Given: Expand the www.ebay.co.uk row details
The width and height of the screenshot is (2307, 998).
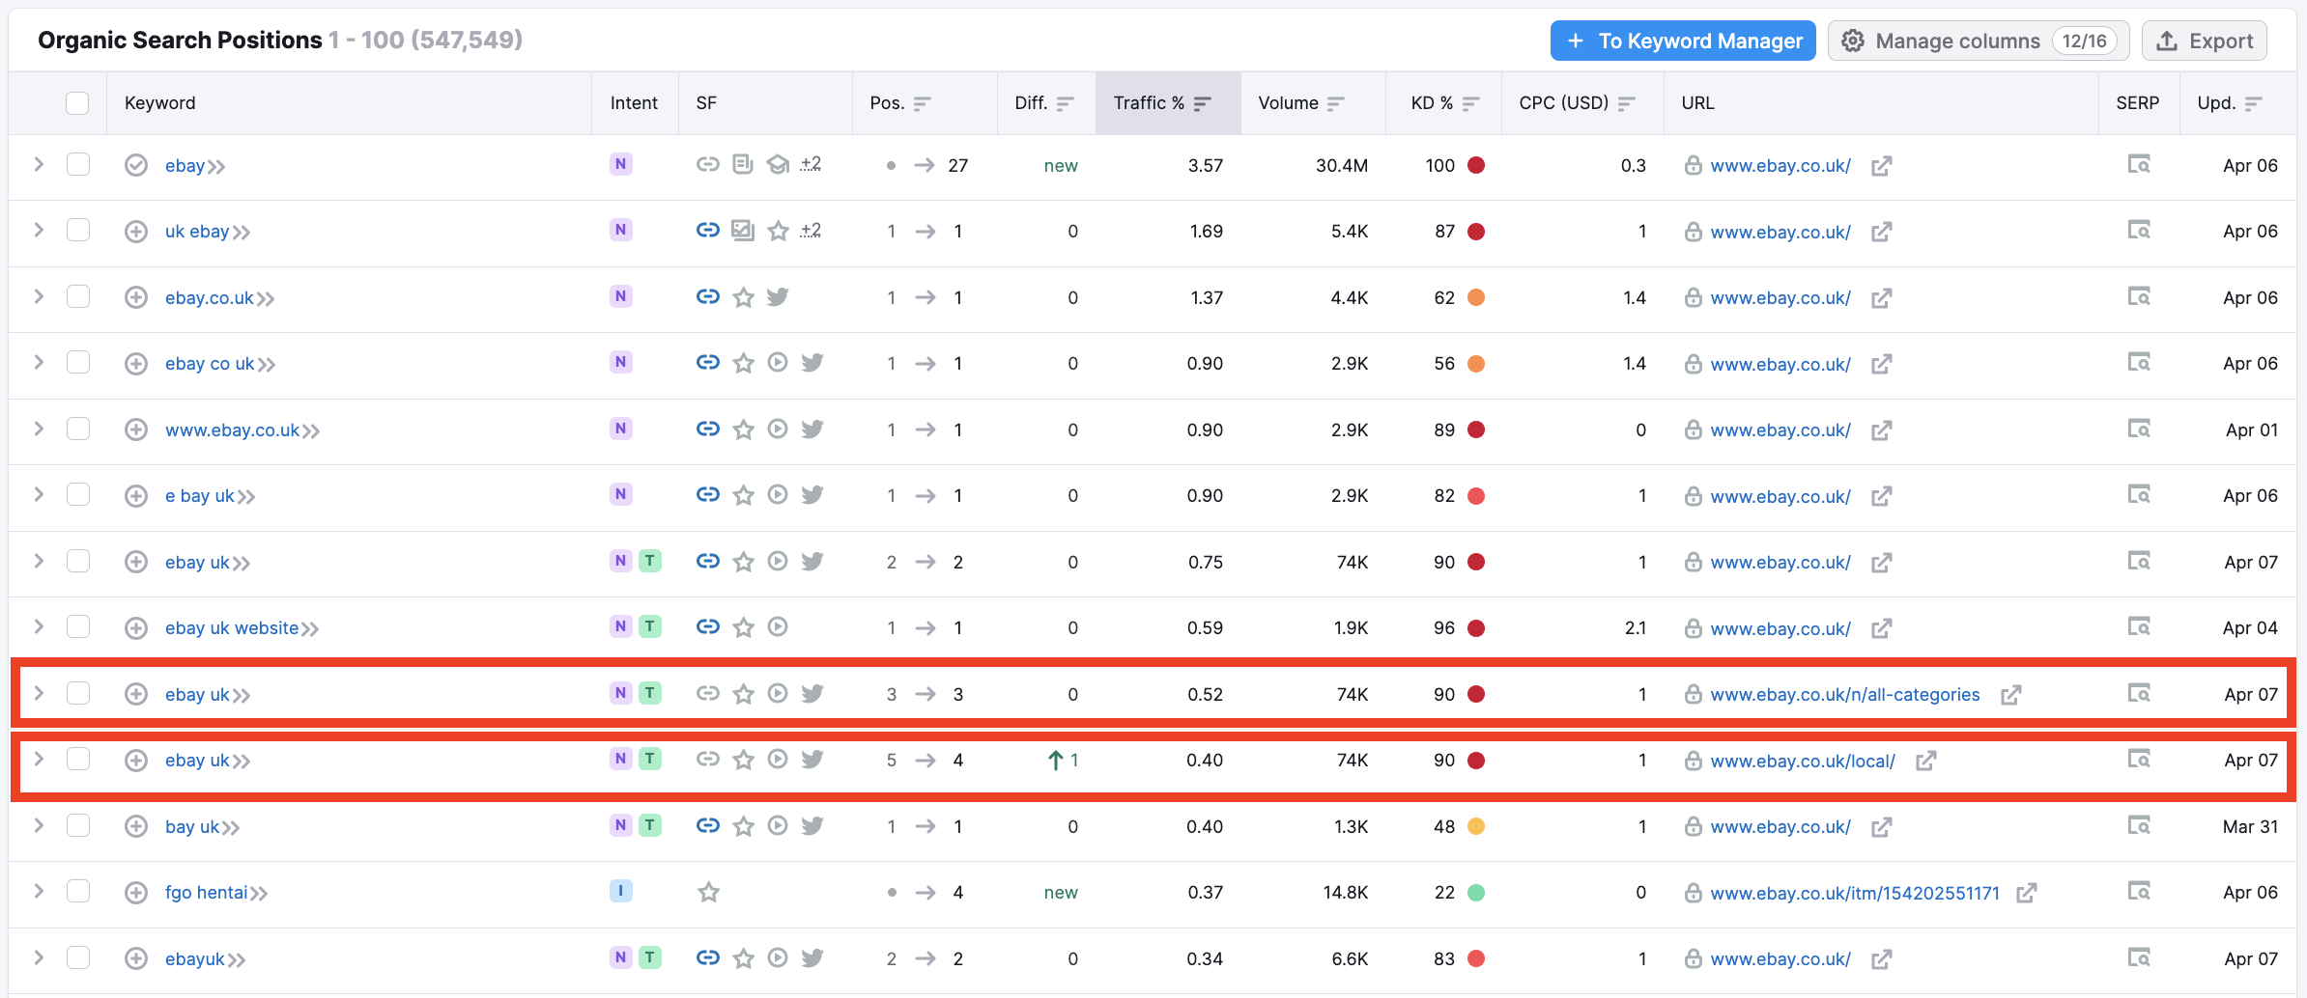Looking at the screenshot, I should pos(39,429).
